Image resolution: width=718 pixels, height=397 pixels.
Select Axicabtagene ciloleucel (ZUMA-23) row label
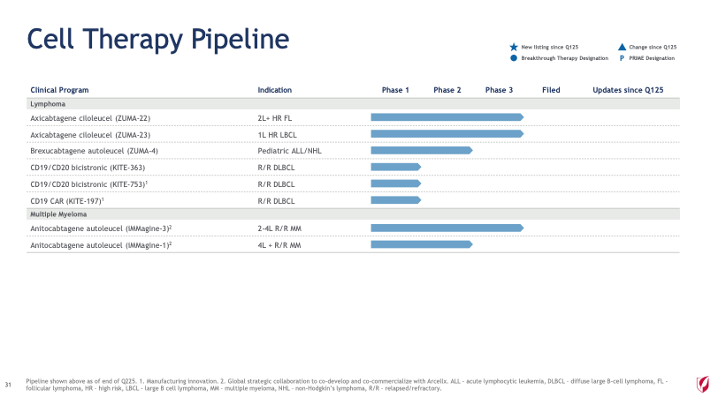pyautogui.click(x=90, y=135)
